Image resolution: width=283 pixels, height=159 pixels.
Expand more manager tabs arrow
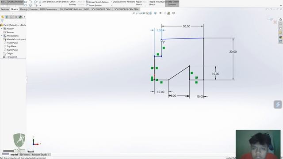[x=24, y=17]
